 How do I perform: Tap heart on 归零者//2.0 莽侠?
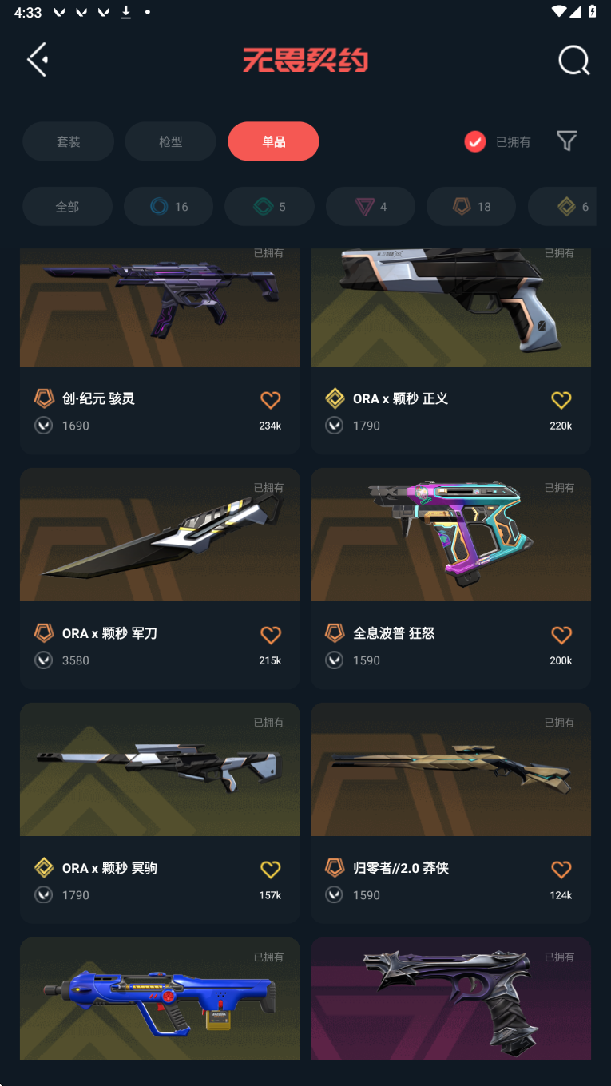pos(561,870)
